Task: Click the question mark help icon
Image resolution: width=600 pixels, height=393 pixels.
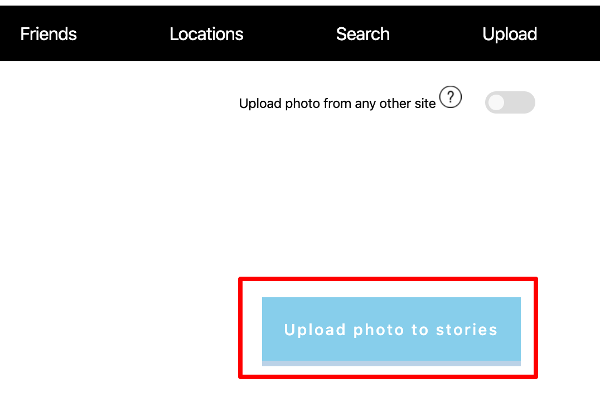Action: (451, 97)
